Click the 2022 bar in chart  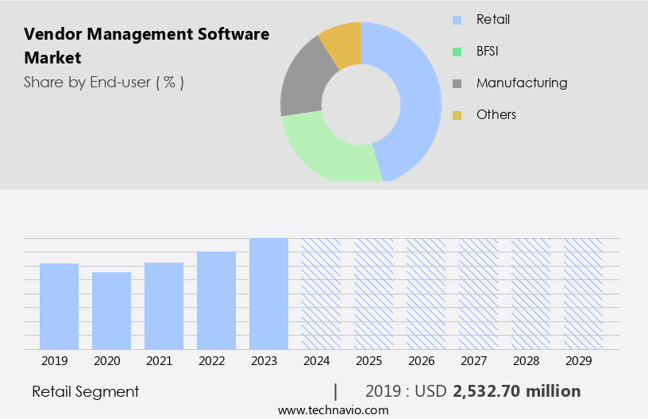pyautogui.click(x=216, y=300)
